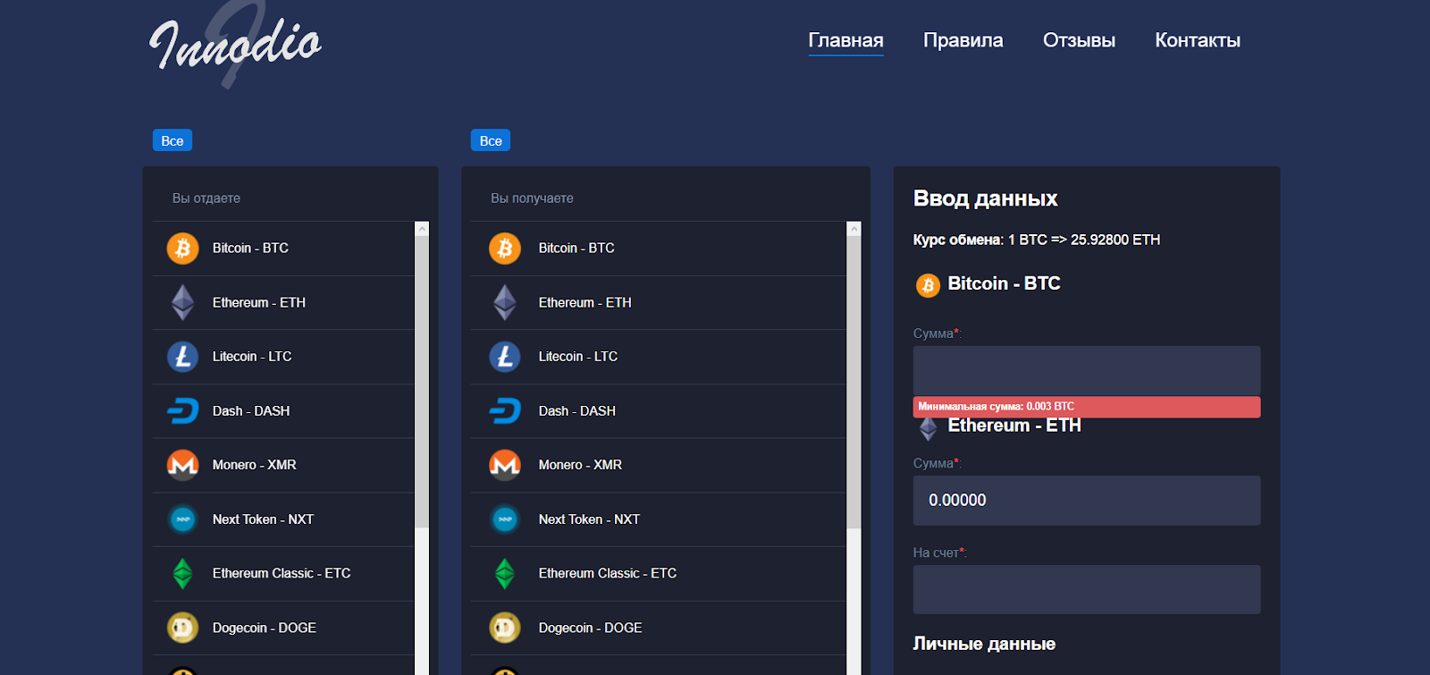The height and width of the screenshot is (675, 1430).
Task: Choose the Litecoin - LTC label under Вы получаете
Action: tap(578, 357)
